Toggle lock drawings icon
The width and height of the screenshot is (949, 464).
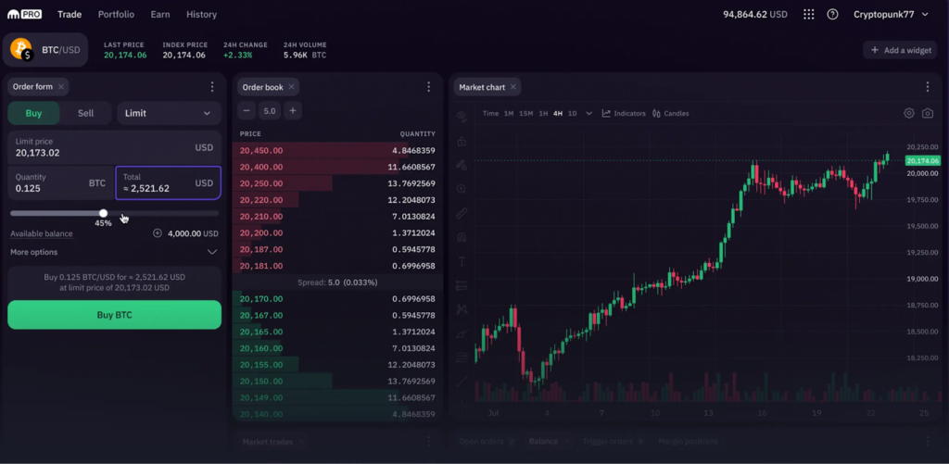point(462,141)
